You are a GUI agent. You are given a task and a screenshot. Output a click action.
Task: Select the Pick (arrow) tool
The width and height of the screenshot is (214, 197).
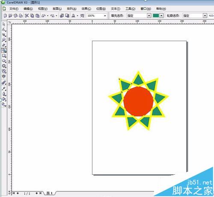(x=4, y=24)
